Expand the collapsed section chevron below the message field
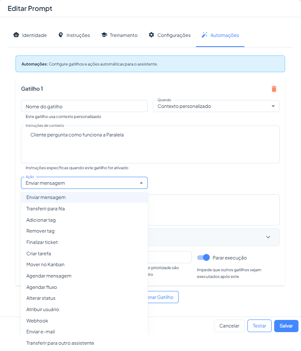Viewport: 301px width, 351px height. pos(268,237)
